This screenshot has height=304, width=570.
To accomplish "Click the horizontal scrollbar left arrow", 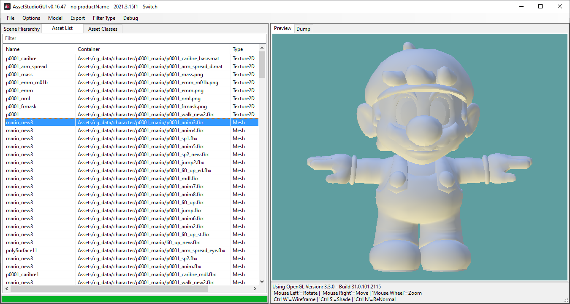I will coord(7,289).
